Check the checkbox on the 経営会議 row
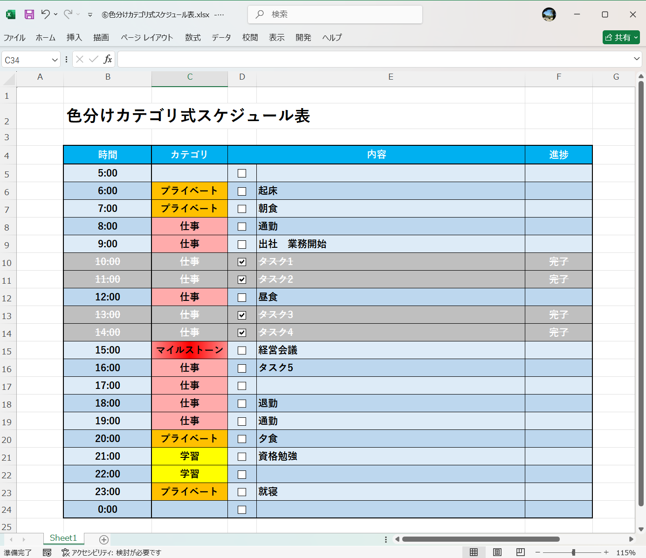 pyautogui.click(x=241, y=350)
